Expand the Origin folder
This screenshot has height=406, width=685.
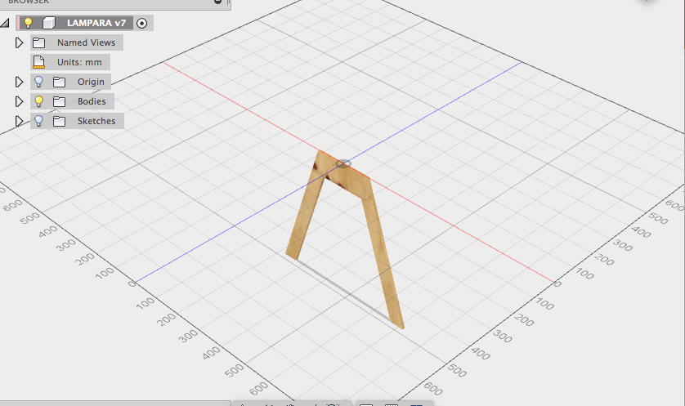click(19, 82)
